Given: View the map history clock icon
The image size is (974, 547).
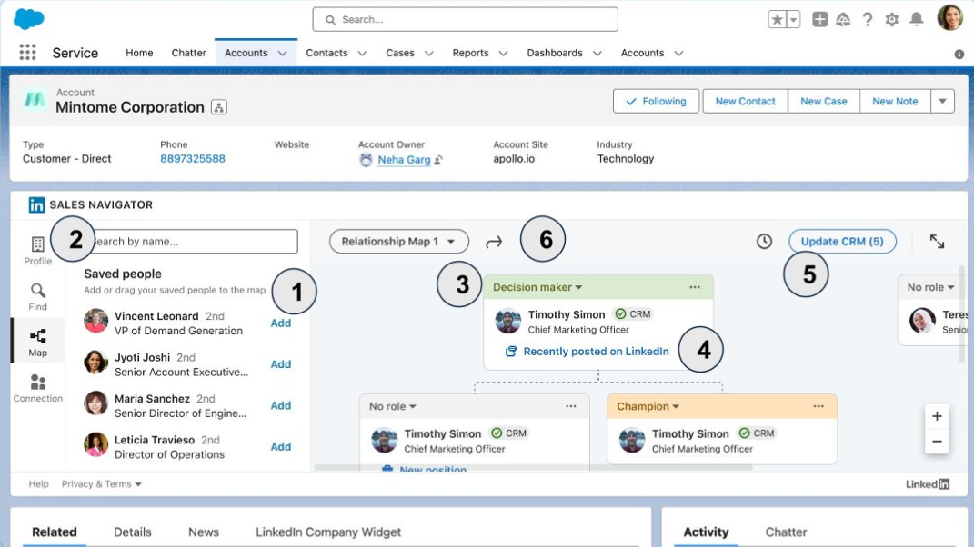Looking at the screenshot, I should [x=764, y=241].
